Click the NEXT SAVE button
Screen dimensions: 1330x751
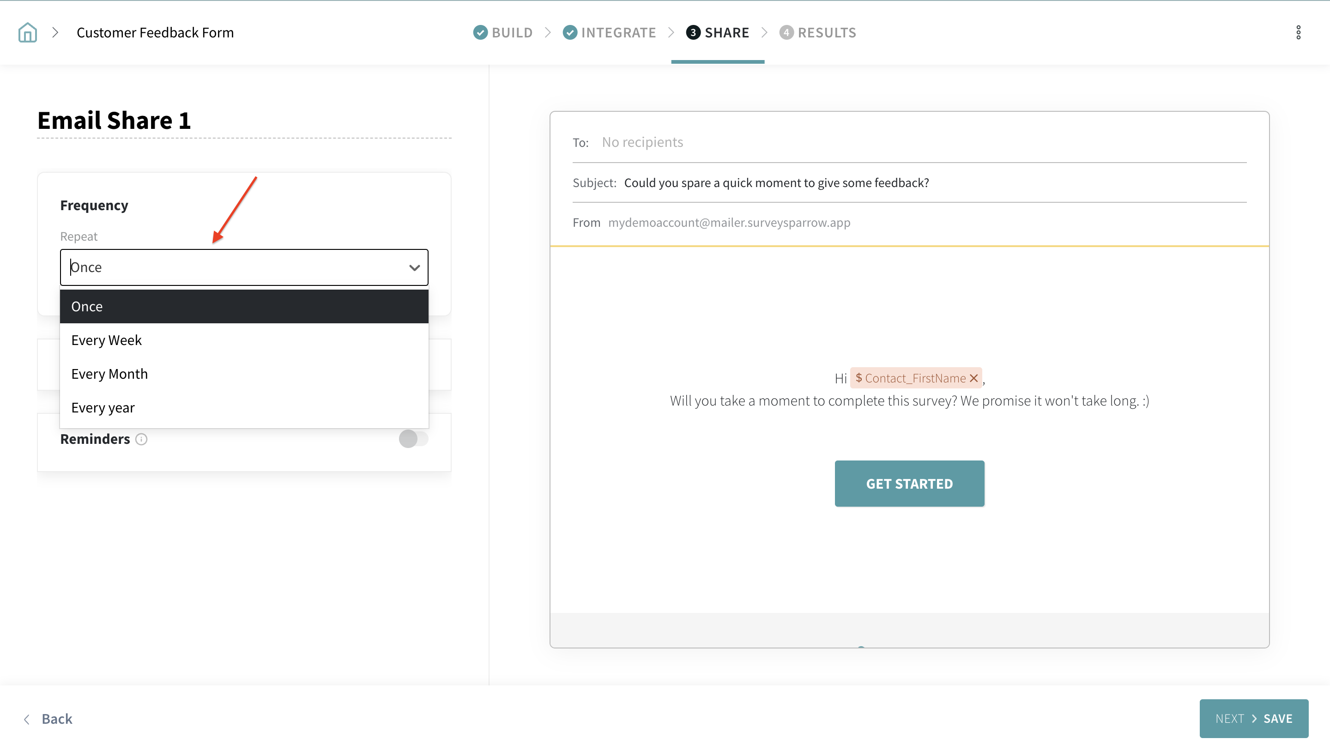click(1253, 719)
